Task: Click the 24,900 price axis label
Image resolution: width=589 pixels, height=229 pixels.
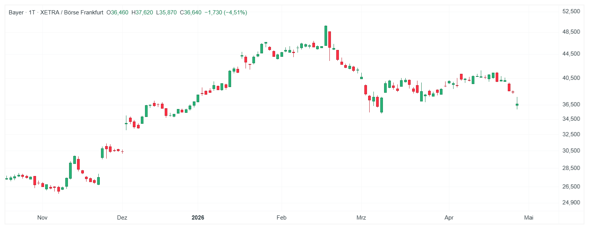Action: click(x=571, y=203)
